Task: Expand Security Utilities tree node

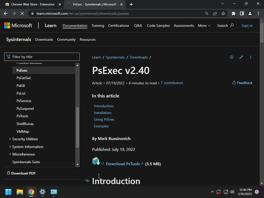Action: click(10, 139)
